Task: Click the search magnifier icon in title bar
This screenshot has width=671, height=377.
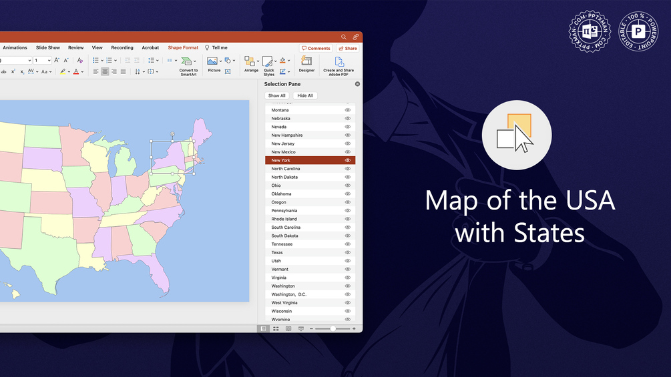Action: [x=344, y=37]
